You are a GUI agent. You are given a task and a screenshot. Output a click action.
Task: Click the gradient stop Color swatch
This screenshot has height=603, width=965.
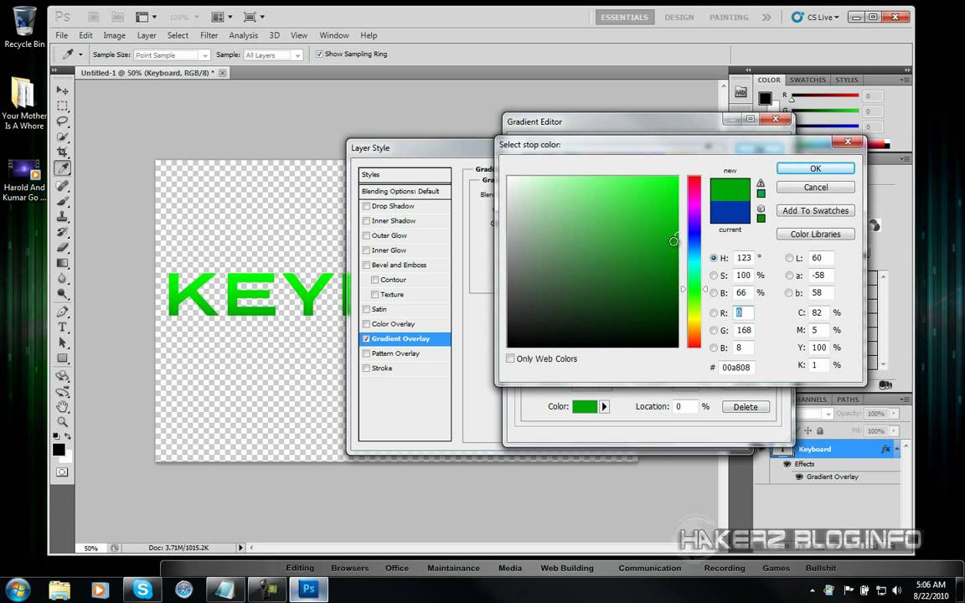(x=585, y=407)
